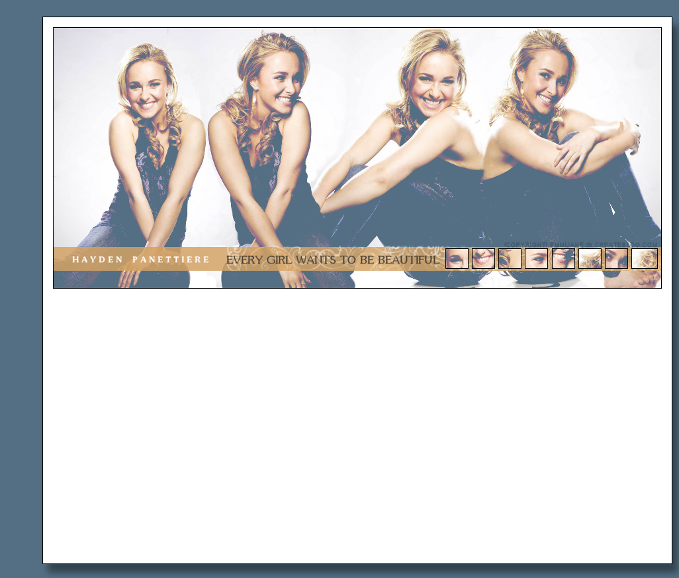Select the sixth thumbnail showing top of hair
Screen dimensions: 679x578
590,259
